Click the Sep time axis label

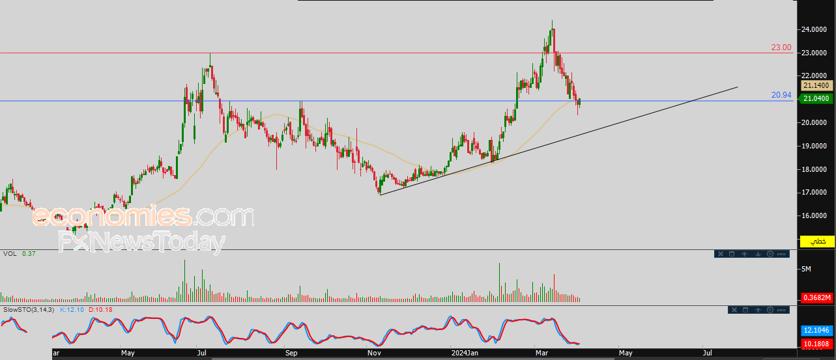coord(291,353)
